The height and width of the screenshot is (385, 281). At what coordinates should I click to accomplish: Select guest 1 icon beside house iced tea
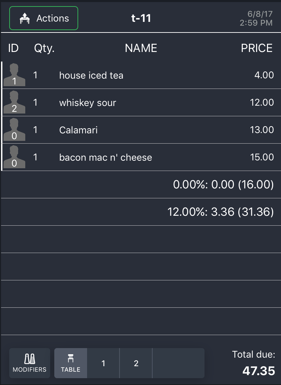pyautogui.click(x=14, y=75)
